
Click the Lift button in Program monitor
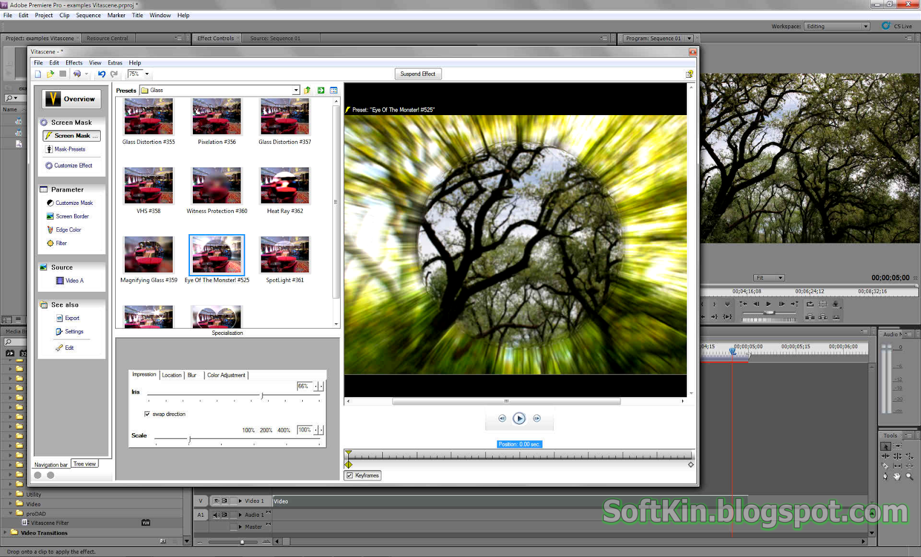tap(810, 316)
